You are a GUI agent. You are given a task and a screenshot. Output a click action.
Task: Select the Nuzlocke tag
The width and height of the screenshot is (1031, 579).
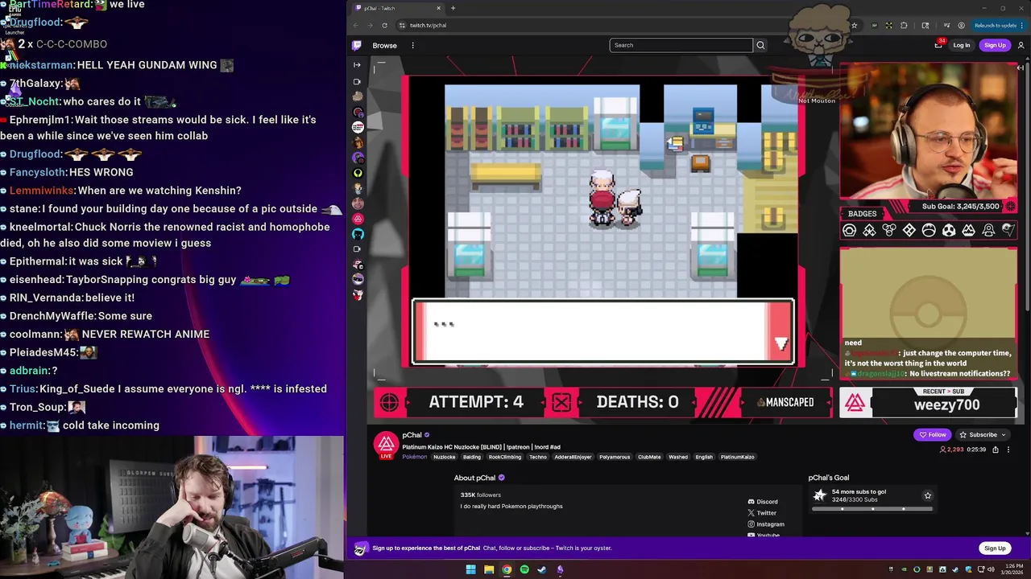444,457
